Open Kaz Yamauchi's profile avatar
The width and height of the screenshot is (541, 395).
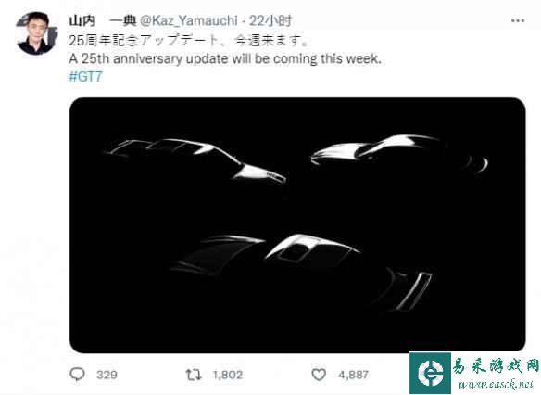click(x=36, y=33)
